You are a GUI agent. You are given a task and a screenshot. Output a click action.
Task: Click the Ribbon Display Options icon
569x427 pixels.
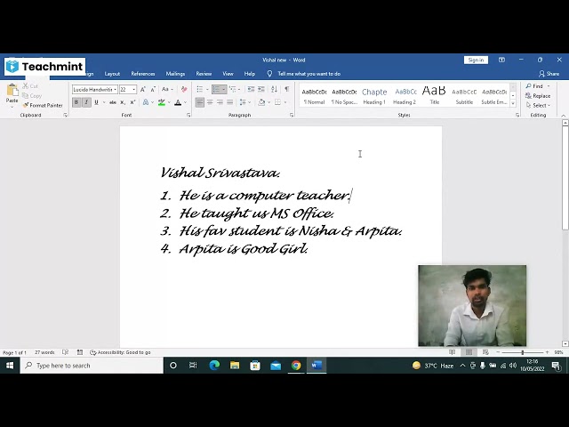tap(501, 60)
